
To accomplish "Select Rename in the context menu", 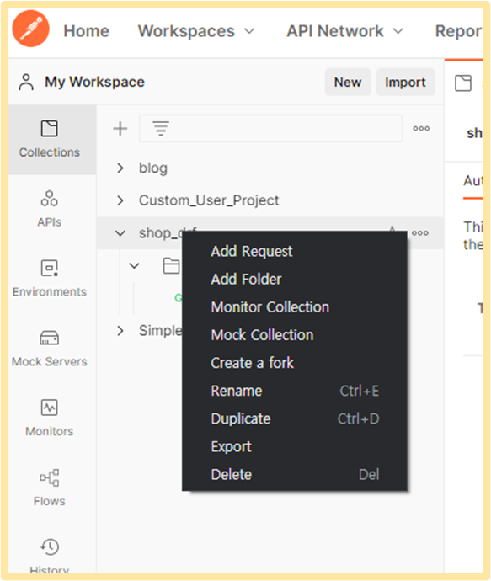I will pyautogui.click(x=295, y=391).
